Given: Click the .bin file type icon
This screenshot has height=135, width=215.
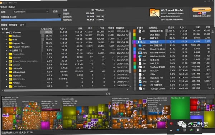Looking at the screenshot, I should [140, 45].
